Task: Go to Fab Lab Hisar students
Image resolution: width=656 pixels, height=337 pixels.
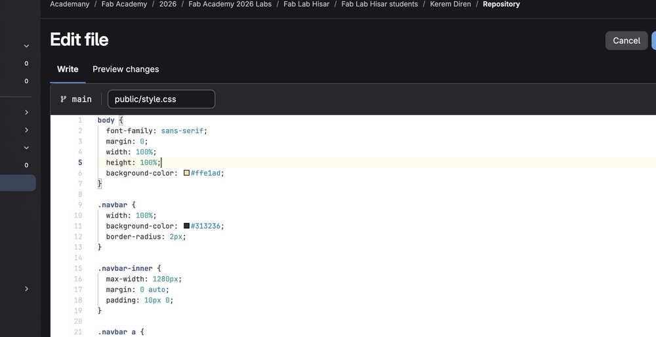Action: coord(379,4)
